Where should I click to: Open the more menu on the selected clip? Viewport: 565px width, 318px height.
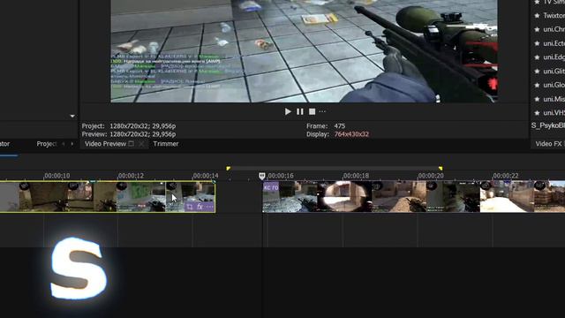[x=210, y=207]
